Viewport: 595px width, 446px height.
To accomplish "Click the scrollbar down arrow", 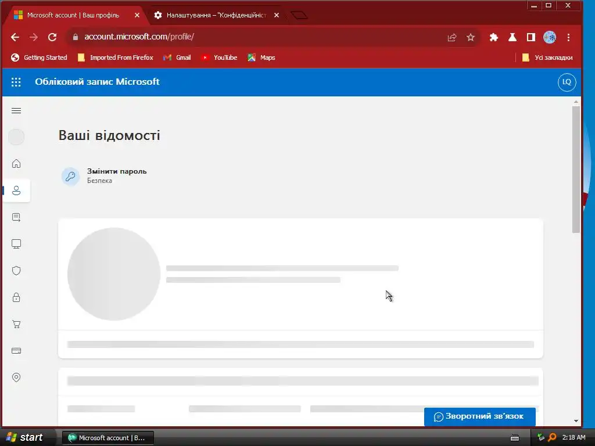I will pos(576,421).
